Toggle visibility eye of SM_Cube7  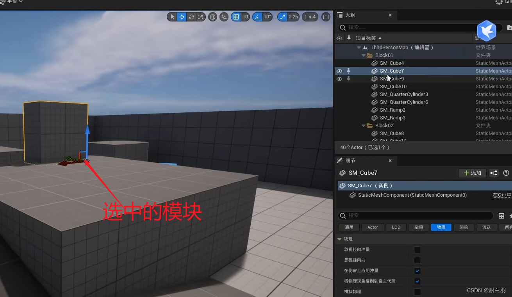tap(339, 71)
